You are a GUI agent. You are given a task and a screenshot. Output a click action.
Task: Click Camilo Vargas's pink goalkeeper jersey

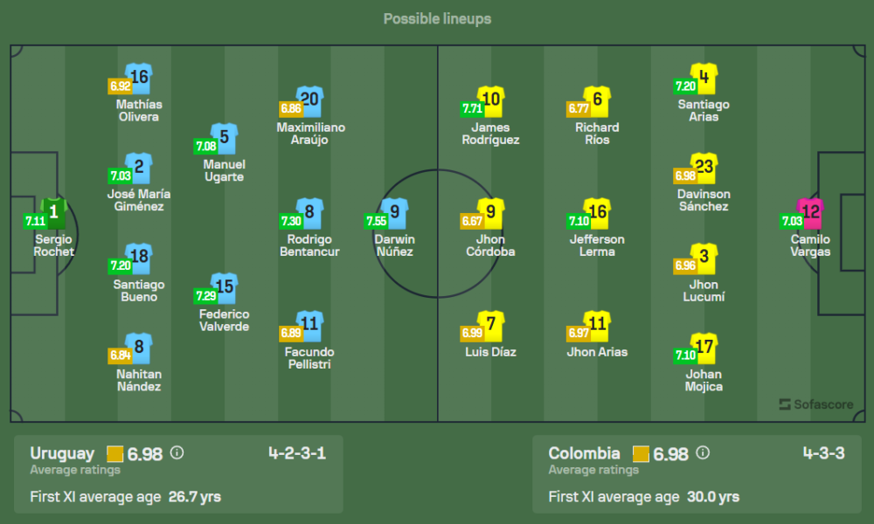tap(810, 212)
